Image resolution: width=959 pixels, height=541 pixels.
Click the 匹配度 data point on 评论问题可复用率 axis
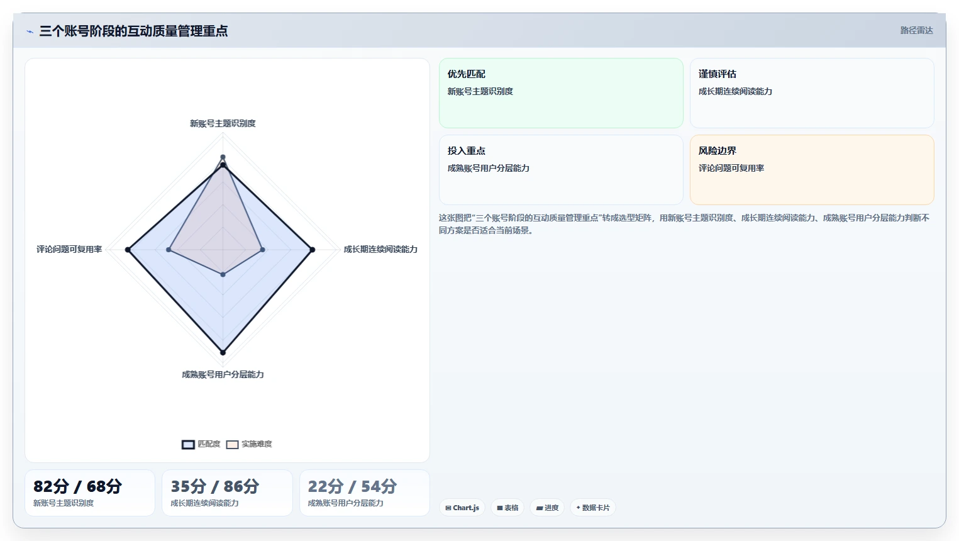(x=128, y=250)
